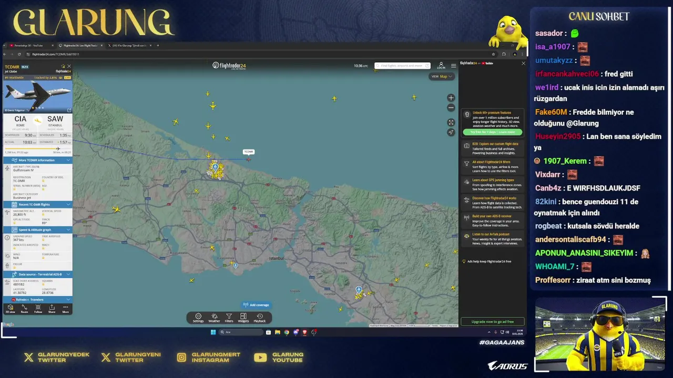Click the Gulfstream IV aircraft type text
The height and width of the screenshot is (378, 673).
24,170
